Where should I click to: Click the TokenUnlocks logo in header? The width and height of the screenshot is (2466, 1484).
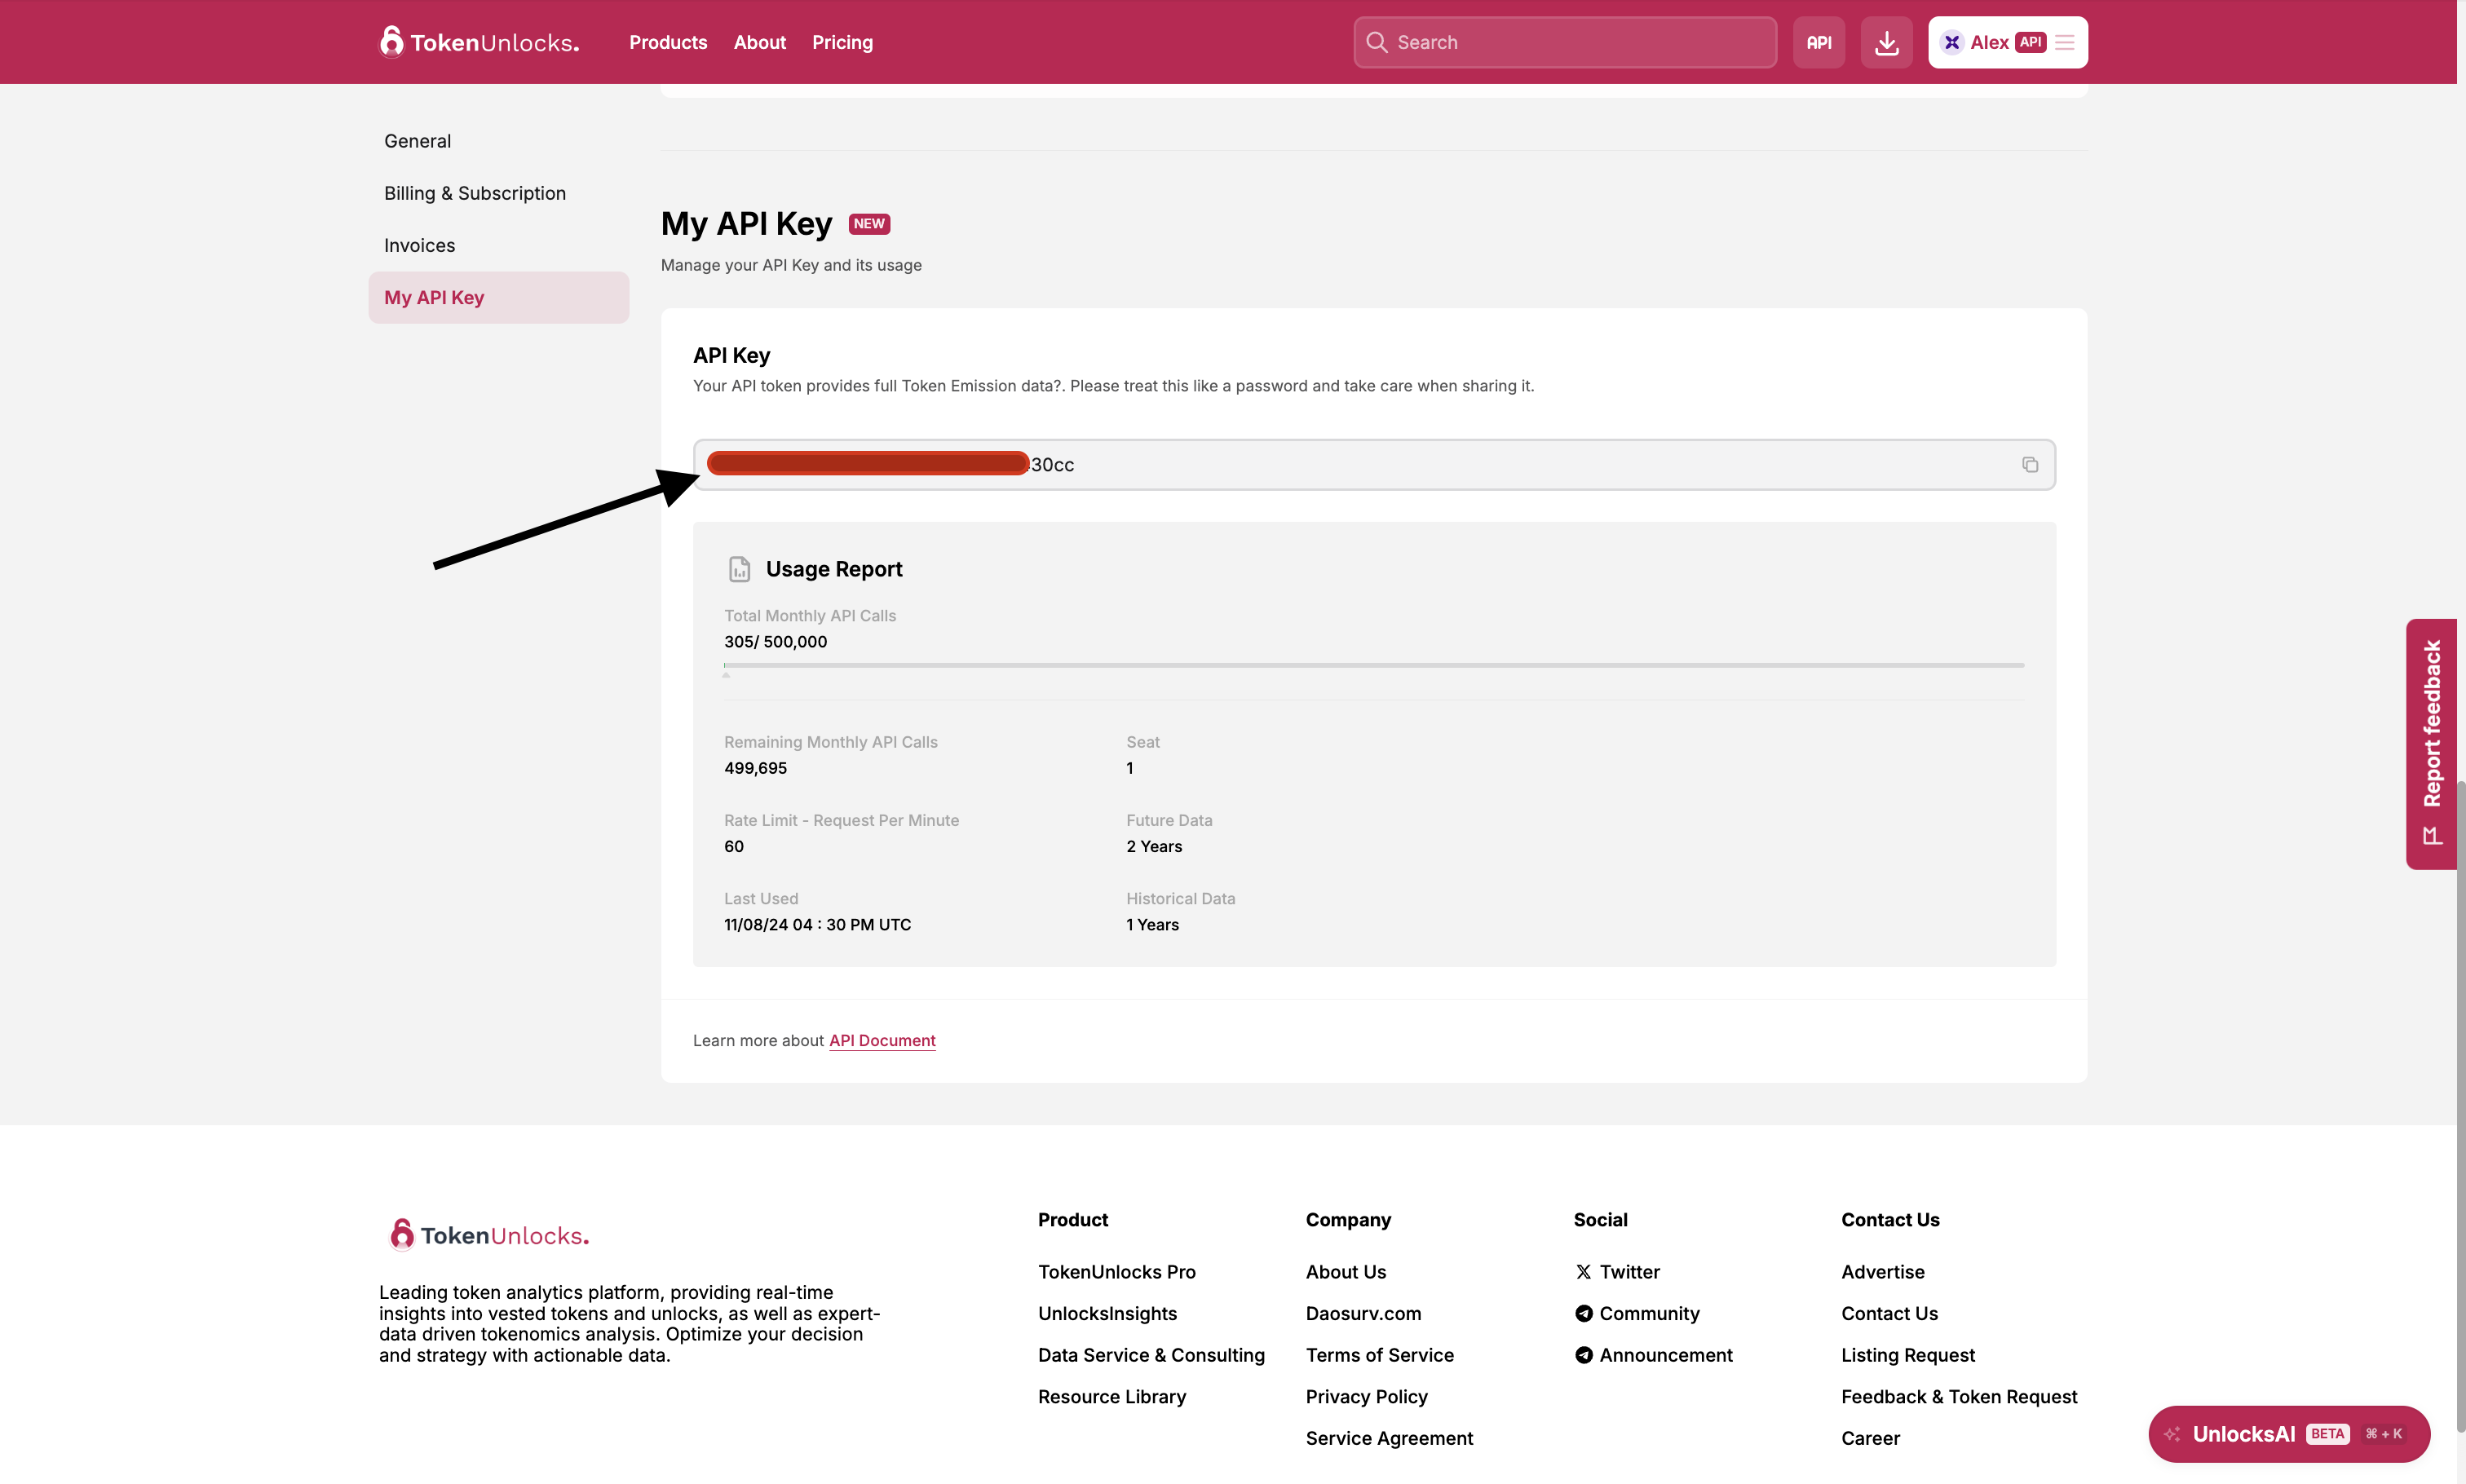(x=479, y=42)
